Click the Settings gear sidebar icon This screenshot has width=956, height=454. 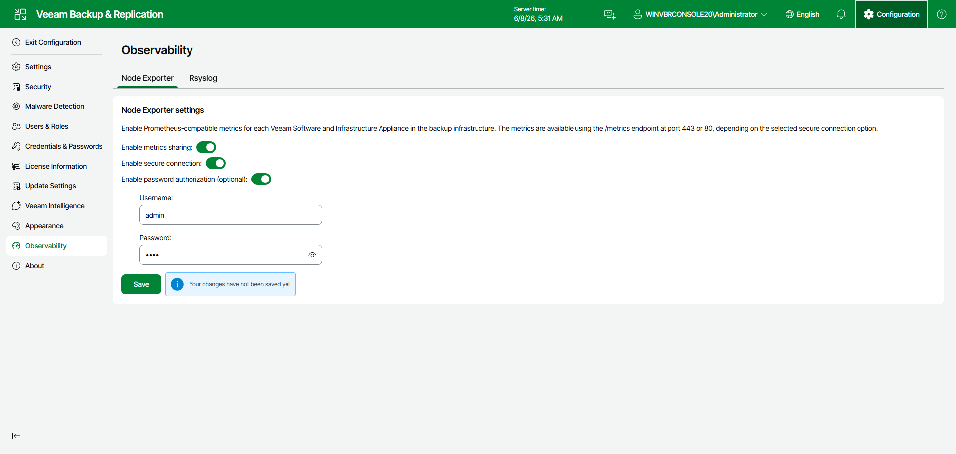(16, 67)
